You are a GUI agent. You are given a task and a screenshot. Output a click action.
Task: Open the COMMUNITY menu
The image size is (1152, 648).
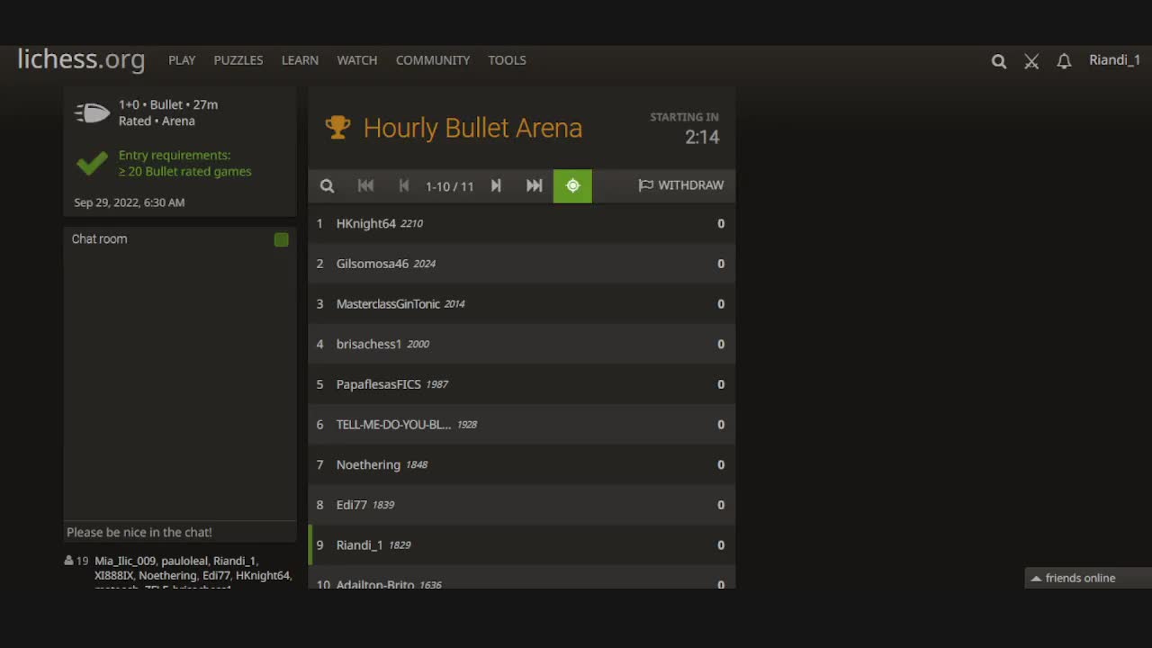click(433, 60)
